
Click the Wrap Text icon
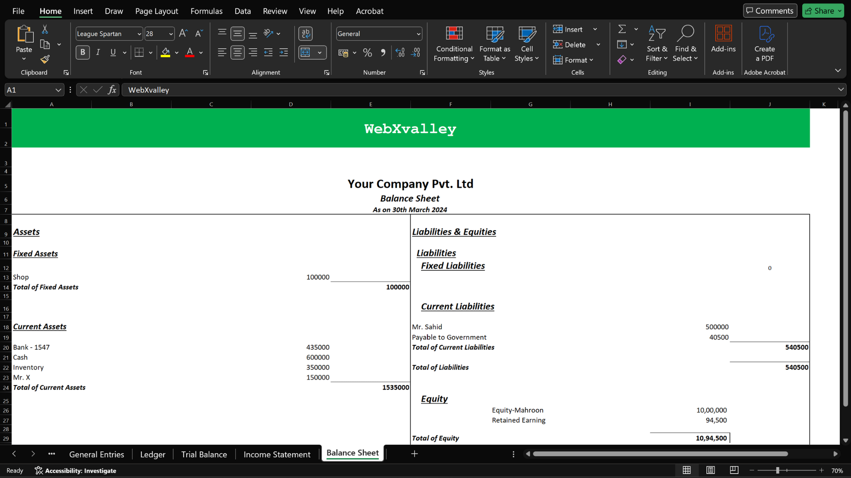[x=305, y=34]
